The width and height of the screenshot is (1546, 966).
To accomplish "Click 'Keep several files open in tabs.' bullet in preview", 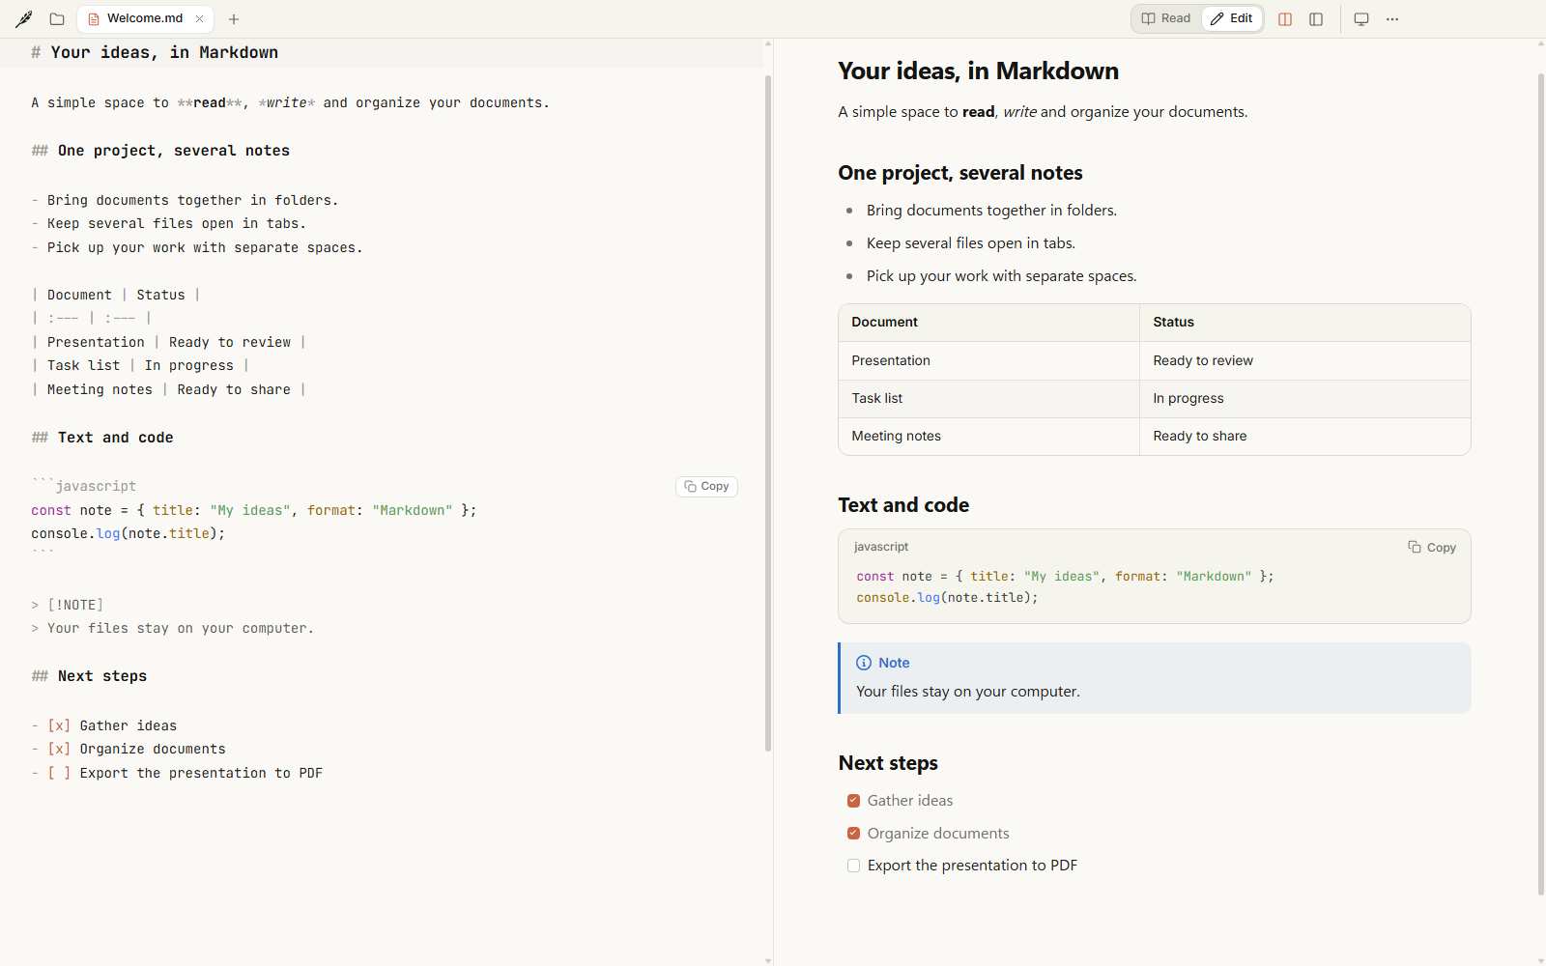I will coord(970,243).
